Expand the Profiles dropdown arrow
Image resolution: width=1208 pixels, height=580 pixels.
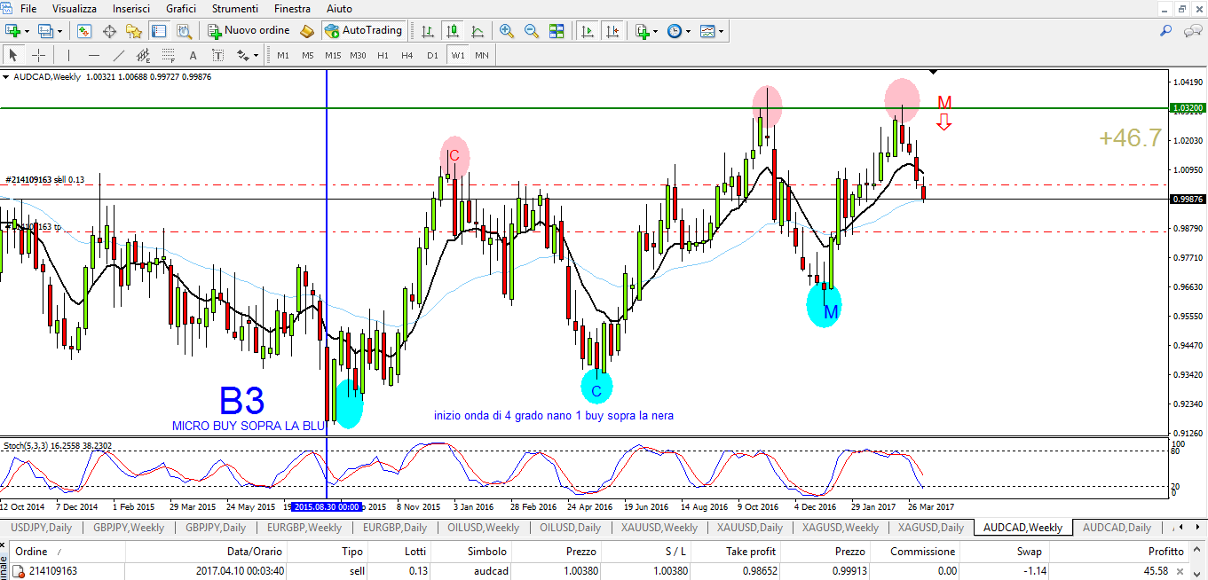coord(59,31)
